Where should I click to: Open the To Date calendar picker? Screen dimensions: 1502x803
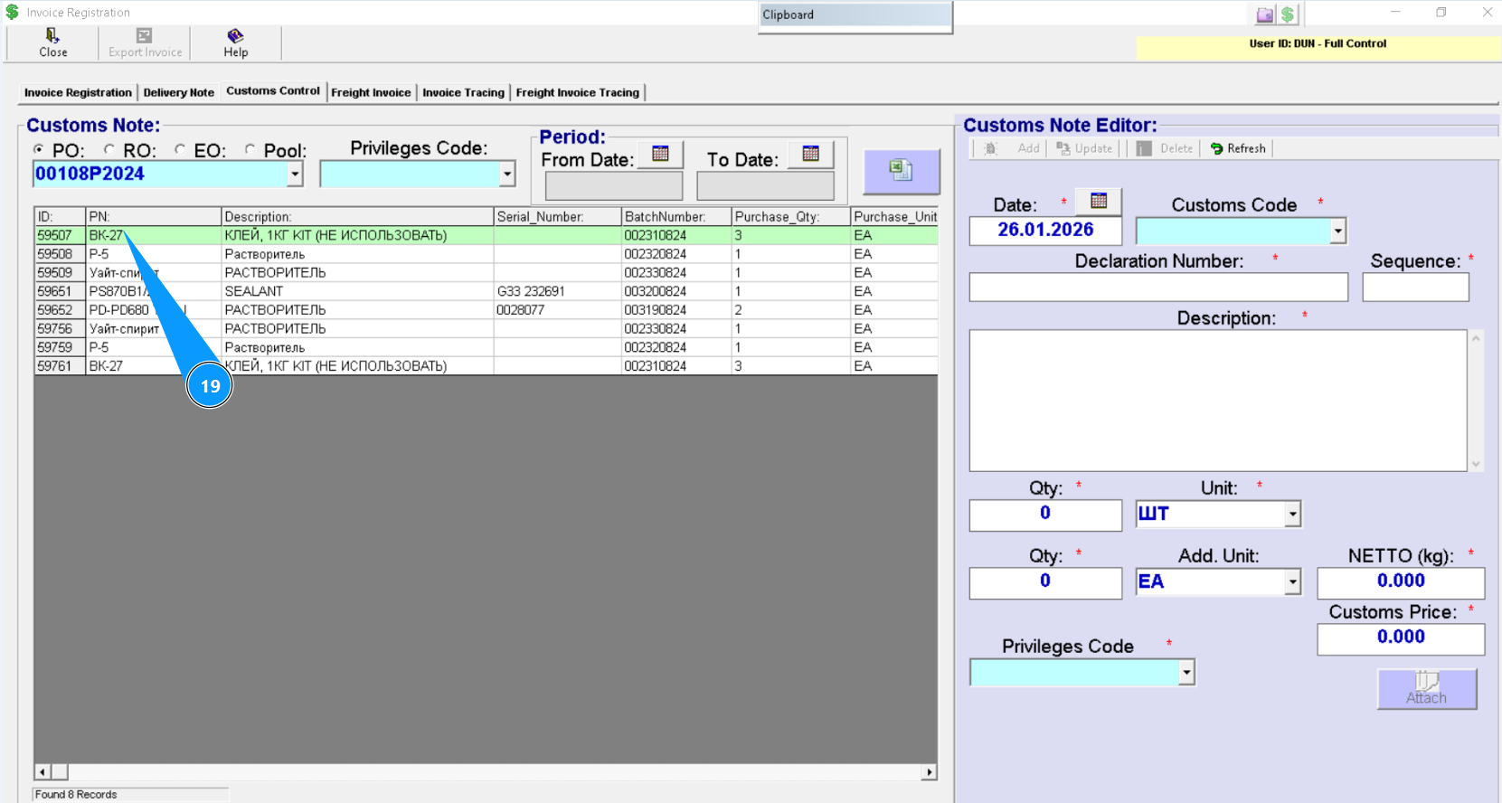pos(810,154)
